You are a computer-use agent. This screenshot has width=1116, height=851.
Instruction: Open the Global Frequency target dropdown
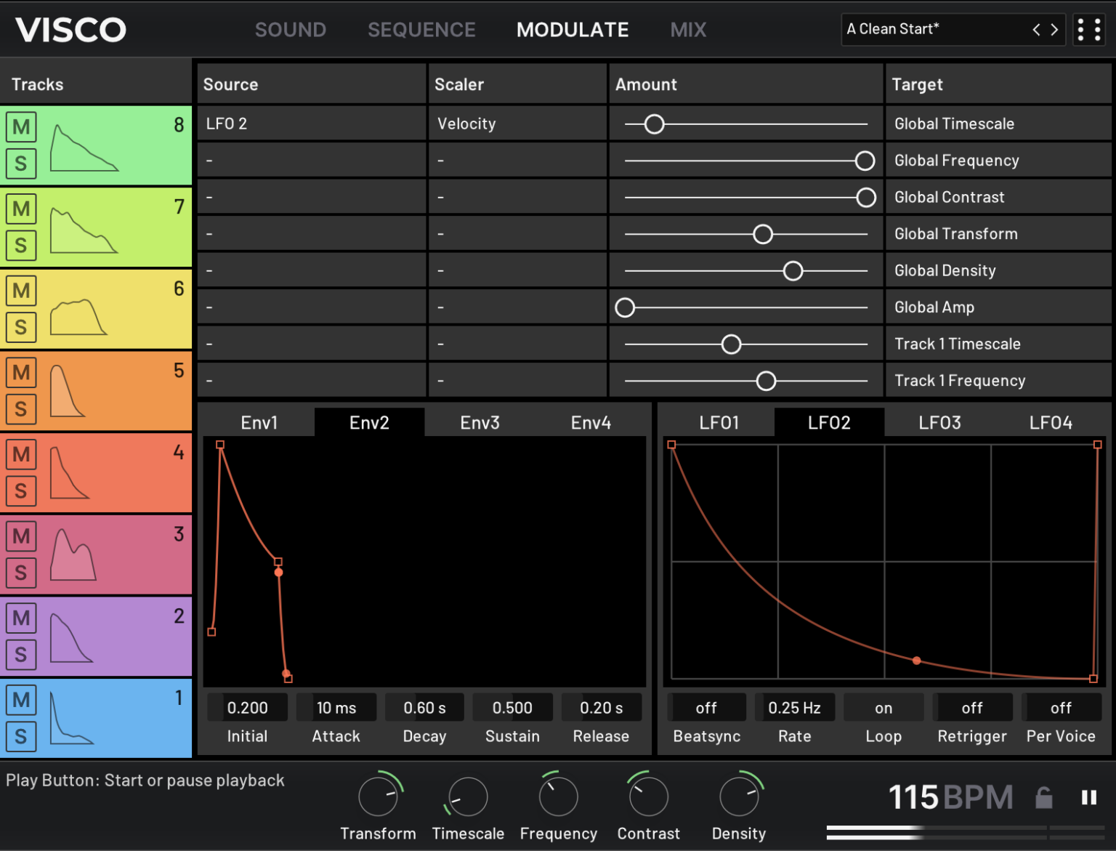point(998,161)
